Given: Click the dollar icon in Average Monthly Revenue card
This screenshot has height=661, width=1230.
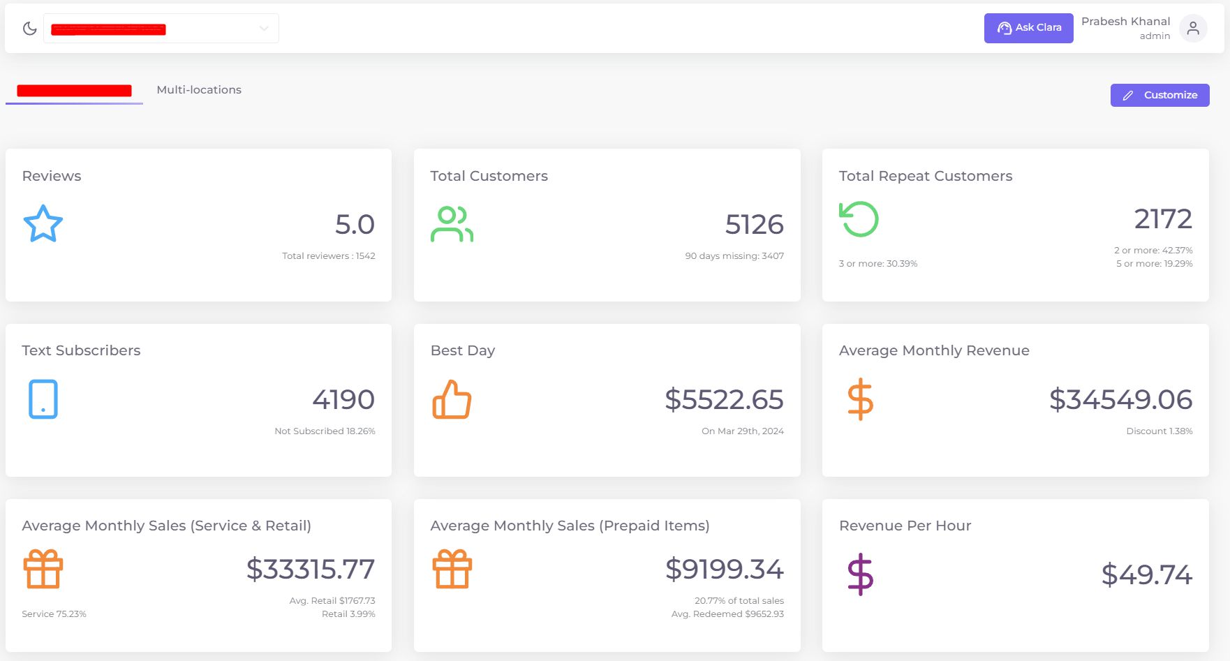Looking at the screenshot, I should 861,399.
